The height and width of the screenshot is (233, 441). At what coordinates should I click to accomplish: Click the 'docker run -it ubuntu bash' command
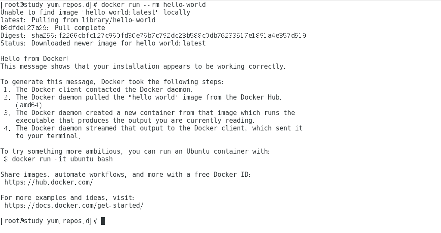[62, 159]
